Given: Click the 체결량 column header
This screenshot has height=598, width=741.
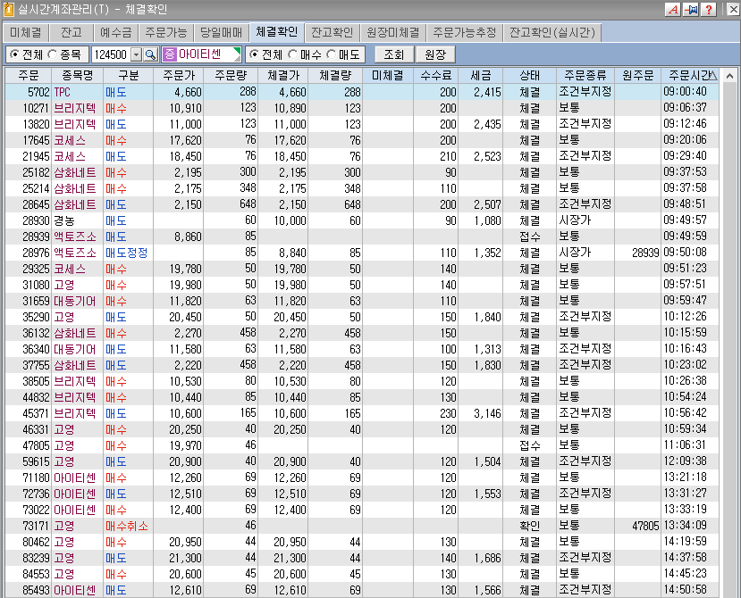Looking at the screenshot, I should coord(335,76).
